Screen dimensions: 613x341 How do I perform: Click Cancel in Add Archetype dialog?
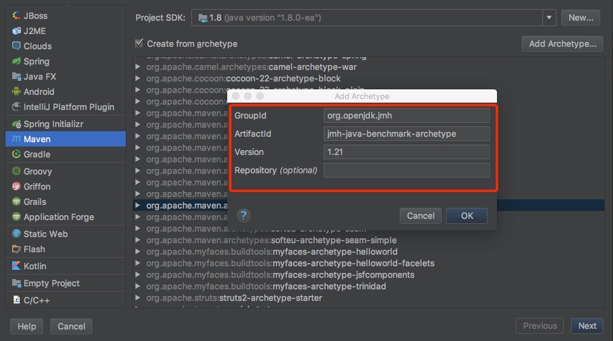(x=420, y=216)
